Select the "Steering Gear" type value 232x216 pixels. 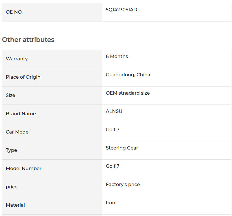122,148
